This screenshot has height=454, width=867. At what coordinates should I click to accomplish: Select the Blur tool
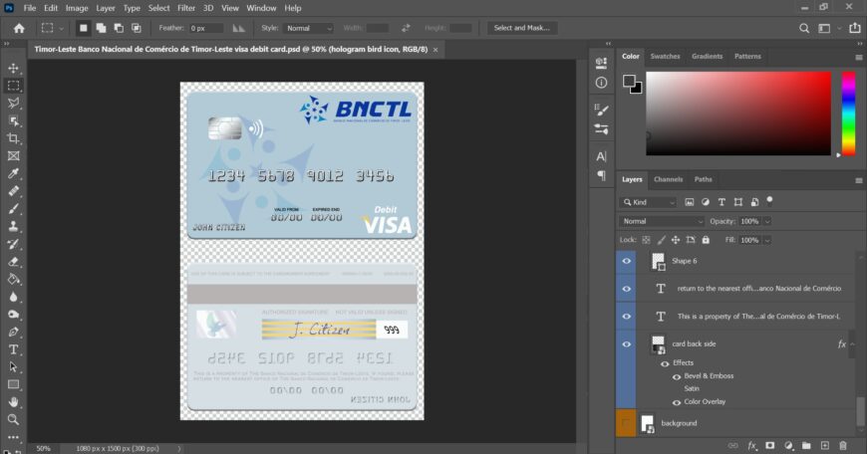tap(13, 297)
